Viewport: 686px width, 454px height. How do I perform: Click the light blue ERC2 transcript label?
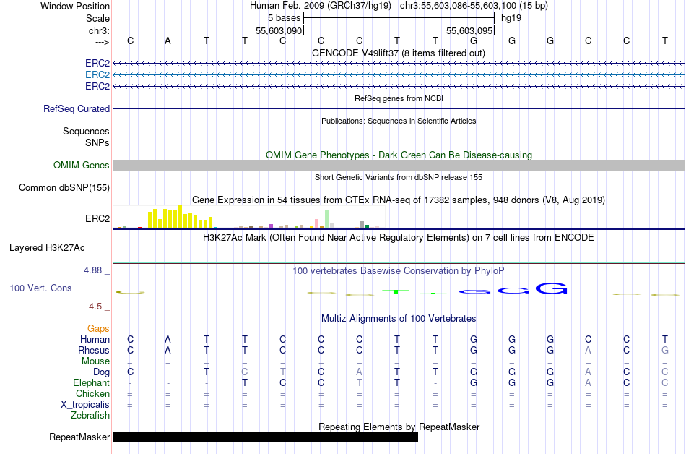pyautogui.click(x=97, y=75)
